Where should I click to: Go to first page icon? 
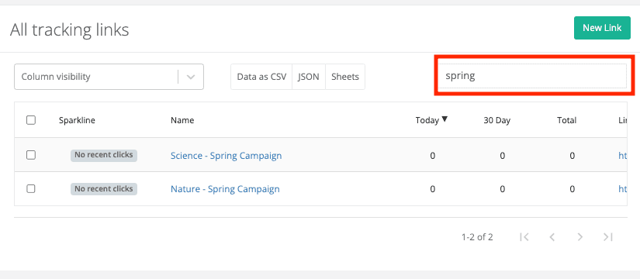click(x=524, y=237)
